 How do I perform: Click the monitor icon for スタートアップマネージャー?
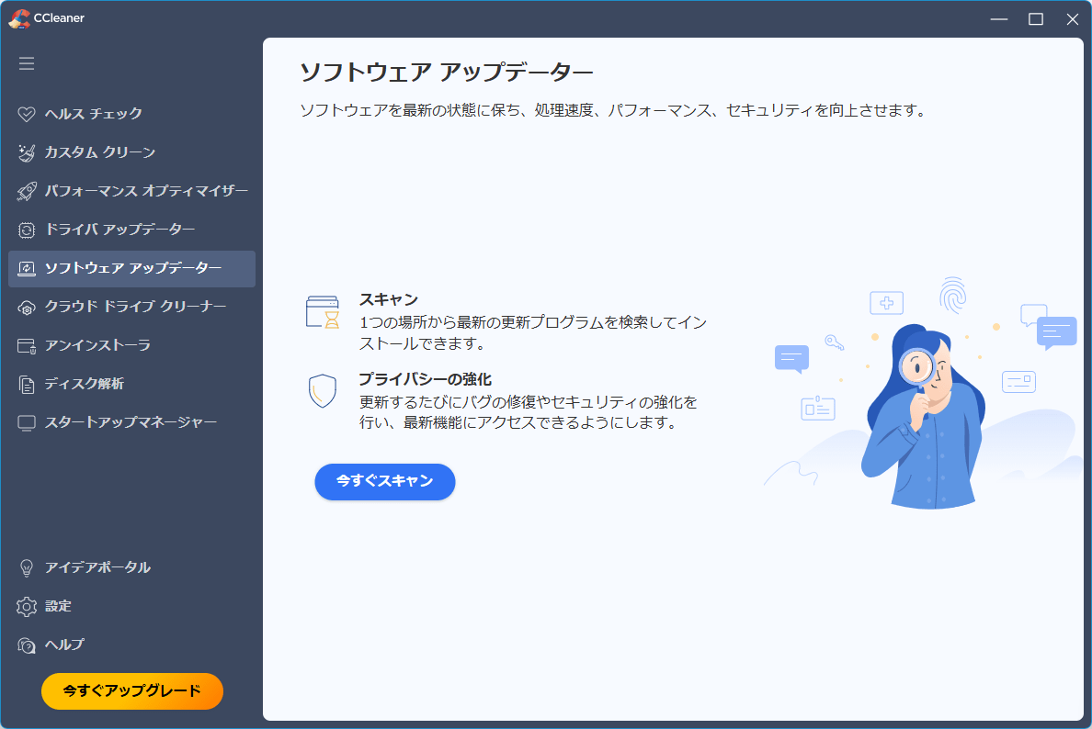click(x=27, y=423)
